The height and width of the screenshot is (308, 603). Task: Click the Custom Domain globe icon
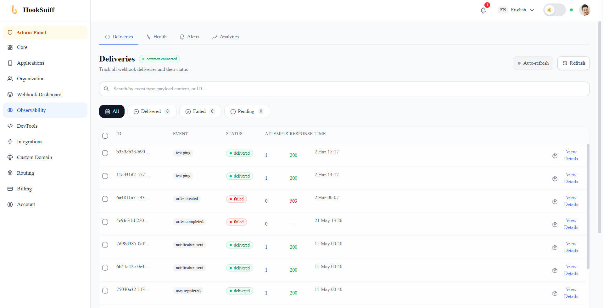10,157
